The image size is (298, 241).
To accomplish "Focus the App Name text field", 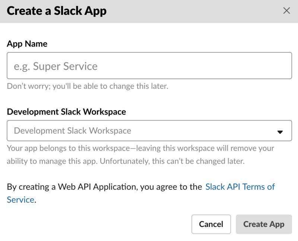I will [149, 65].
